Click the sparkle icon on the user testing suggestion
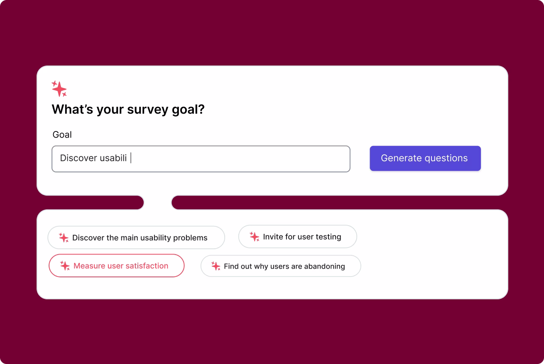The height and width of the screenshot is (364, 544). 254,236
